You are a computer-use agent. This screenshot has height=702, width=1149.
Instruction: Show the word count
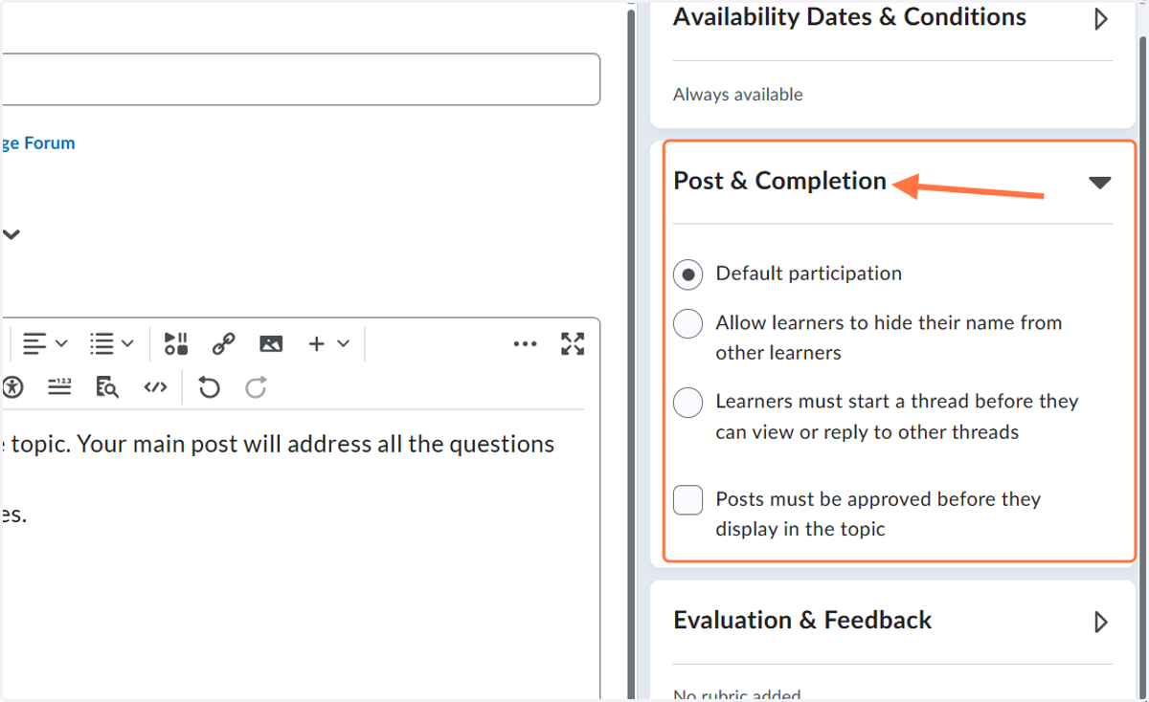point(59,387)
